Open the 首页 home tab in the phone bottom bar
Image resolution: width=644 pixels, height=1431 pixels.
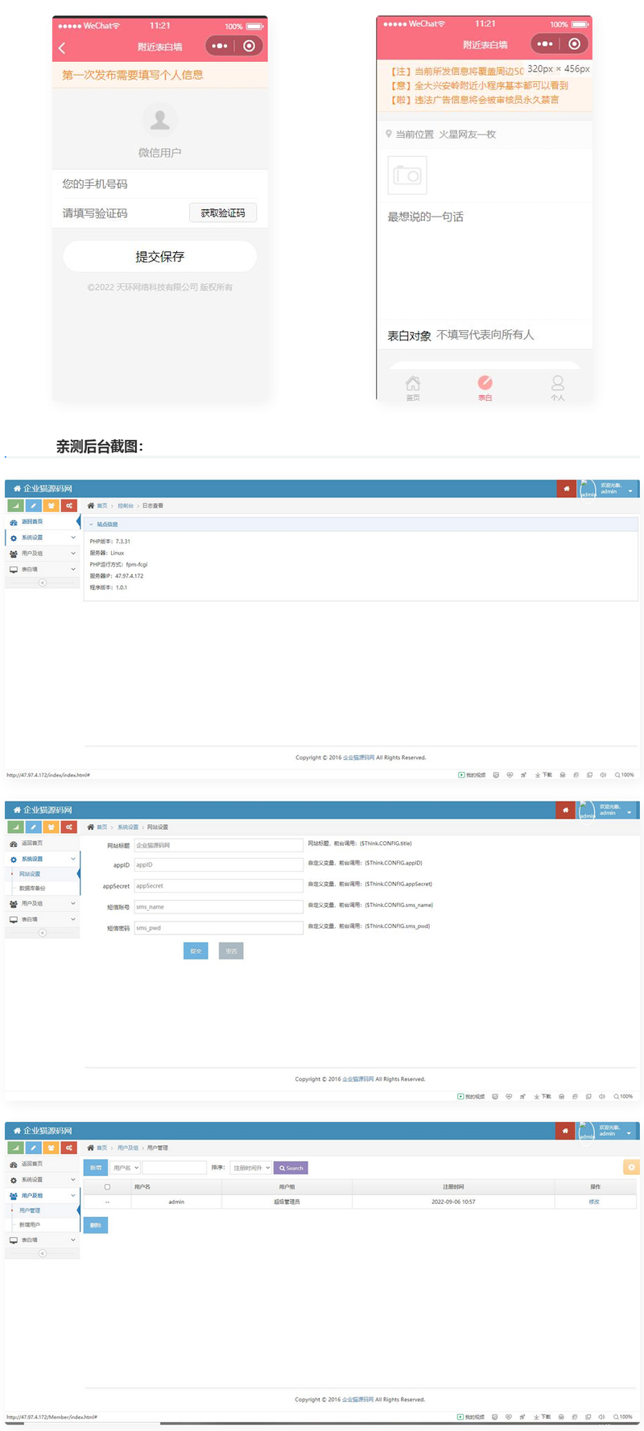tap(412, 387)
